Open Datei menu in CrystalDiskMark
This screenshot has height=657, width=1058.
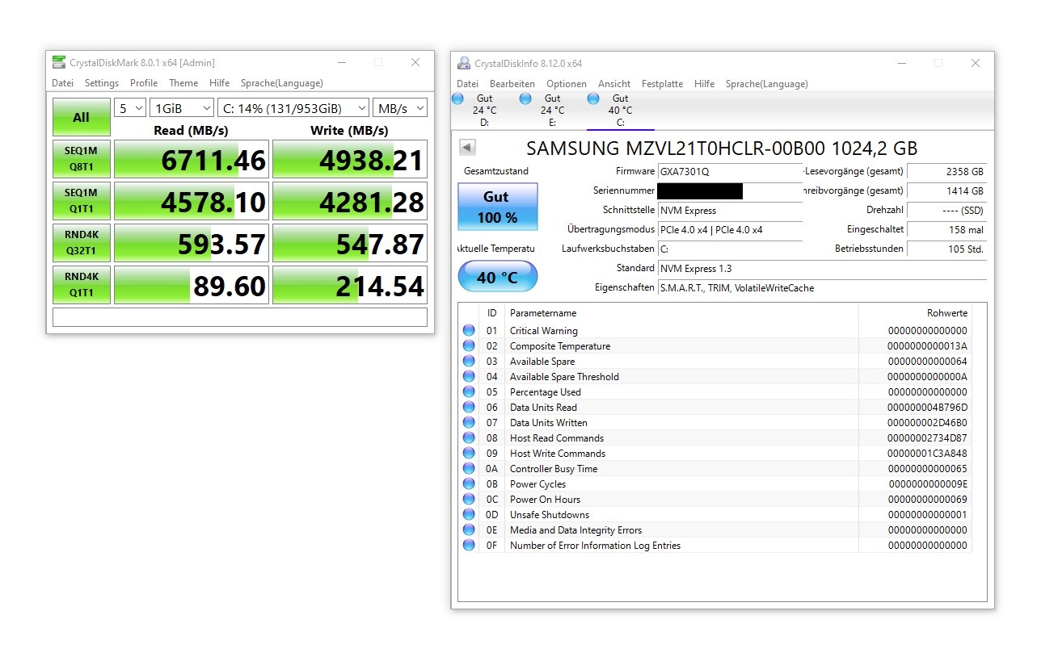coord(62,83)
